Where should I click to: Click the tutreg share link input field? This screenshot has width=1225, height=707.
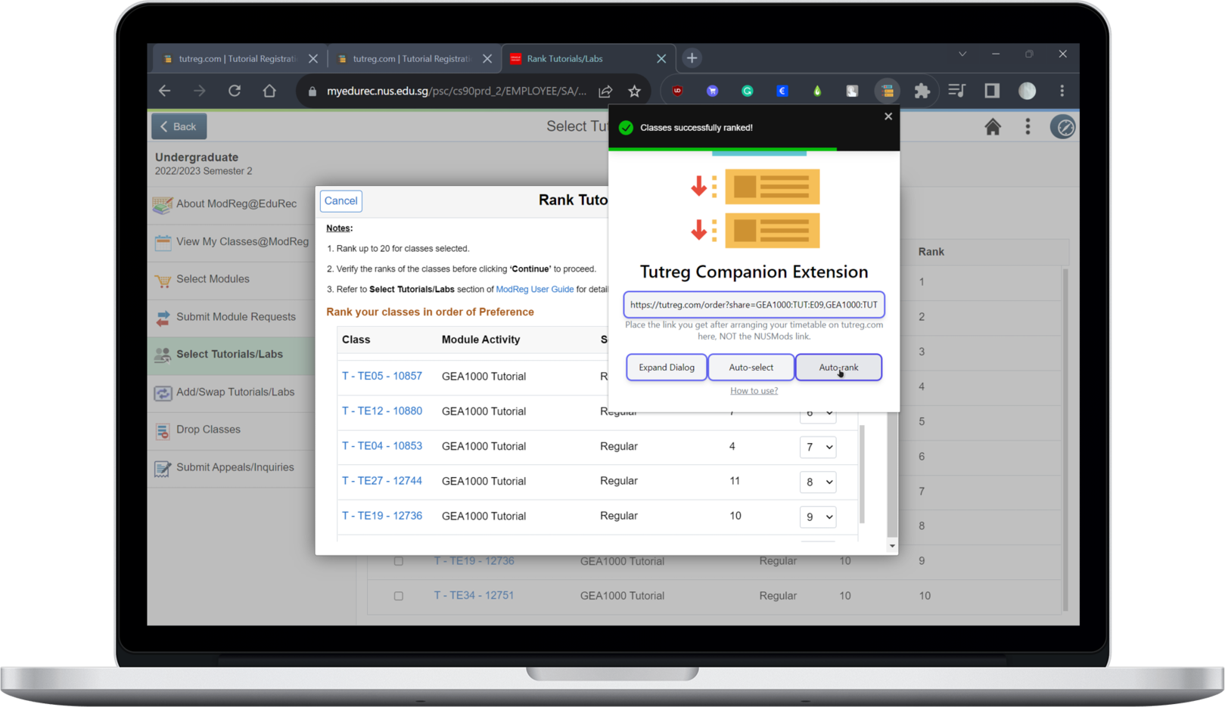[x=754, y=305]
